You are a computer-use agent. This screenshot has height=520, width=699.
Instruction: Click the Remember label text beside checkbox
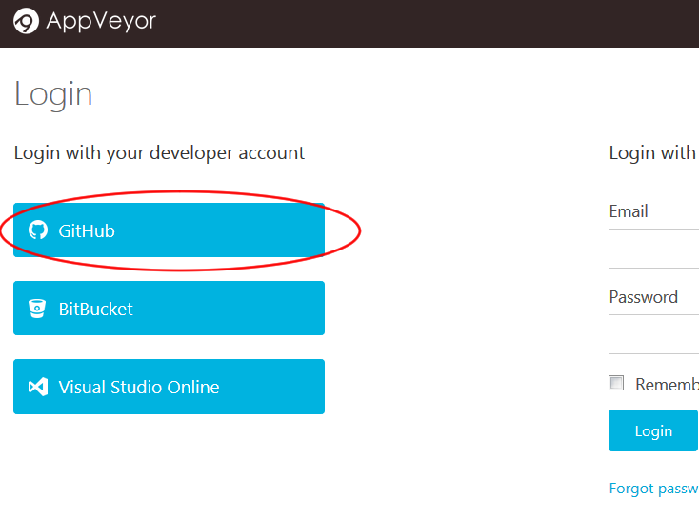pos(667,385)
